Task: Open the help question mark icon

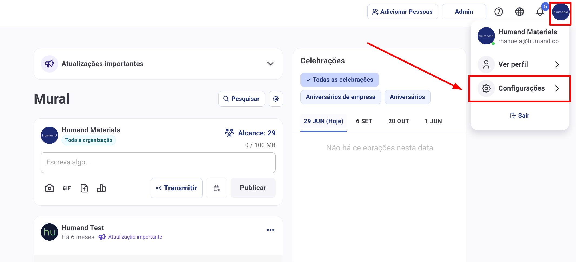Action: pos(498,12)
